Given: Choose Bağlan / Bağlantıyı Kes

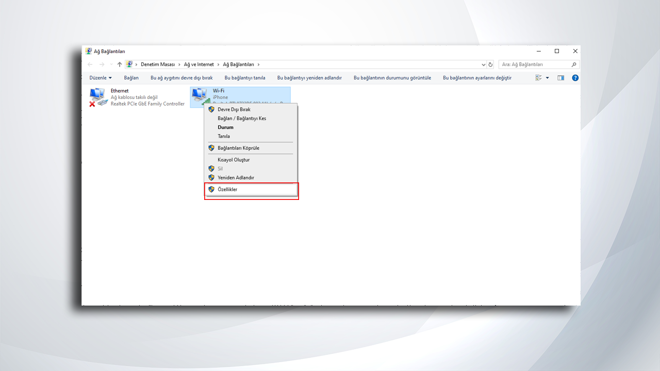Looking at the screenshot, I should coord(251,119).
